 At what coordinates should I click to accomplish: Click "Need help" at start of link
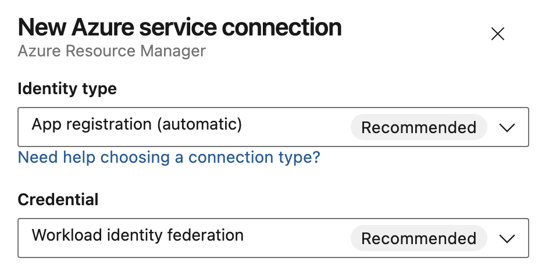point(56,158)
